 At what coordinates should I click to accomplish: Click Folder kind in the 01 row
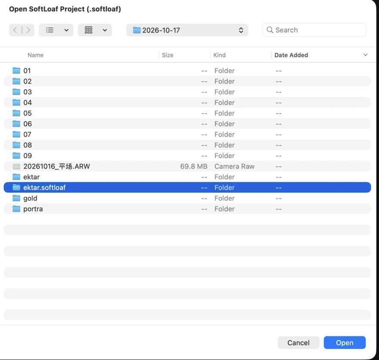[x=224, y=71]
